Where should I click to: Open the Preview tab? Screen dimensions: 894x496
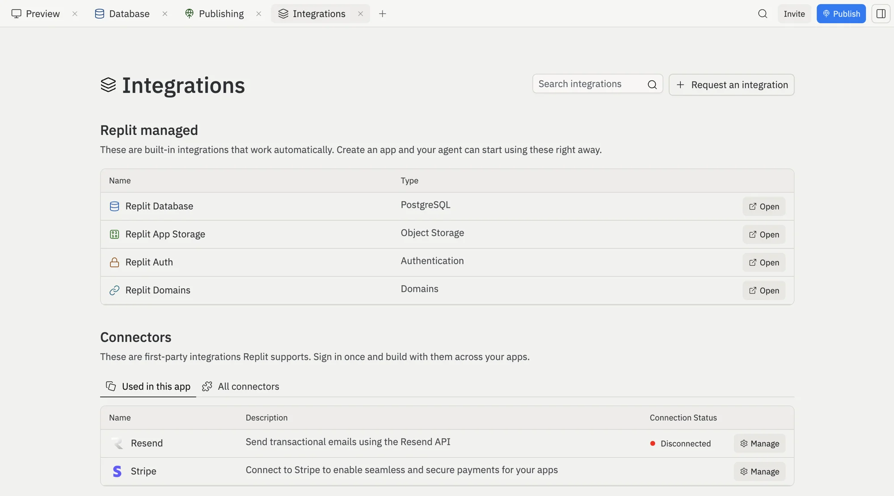[x=36, y=14]
